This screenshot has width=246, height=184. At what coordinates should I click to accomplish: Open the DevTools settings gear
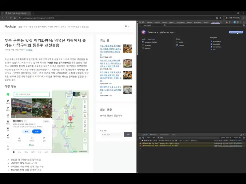click(x=237, y=22)
